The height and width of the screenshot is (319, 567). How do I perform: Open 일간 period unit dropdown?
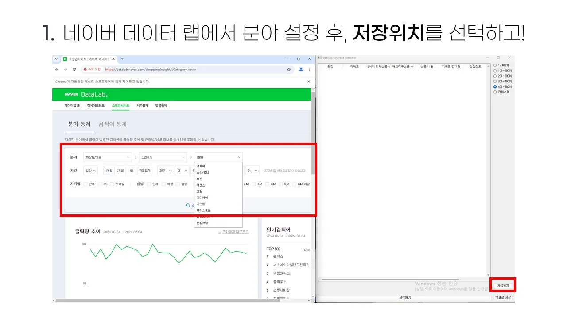(91, 171)
